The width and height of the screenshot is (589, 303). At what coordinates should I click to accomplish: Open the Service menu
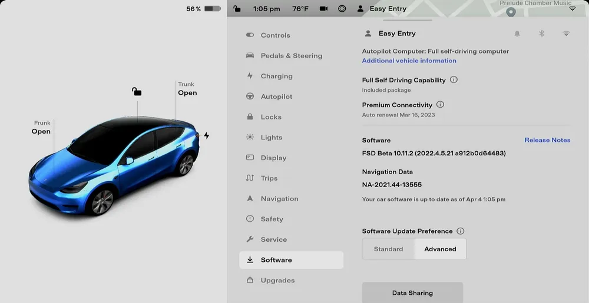(291, 239)
